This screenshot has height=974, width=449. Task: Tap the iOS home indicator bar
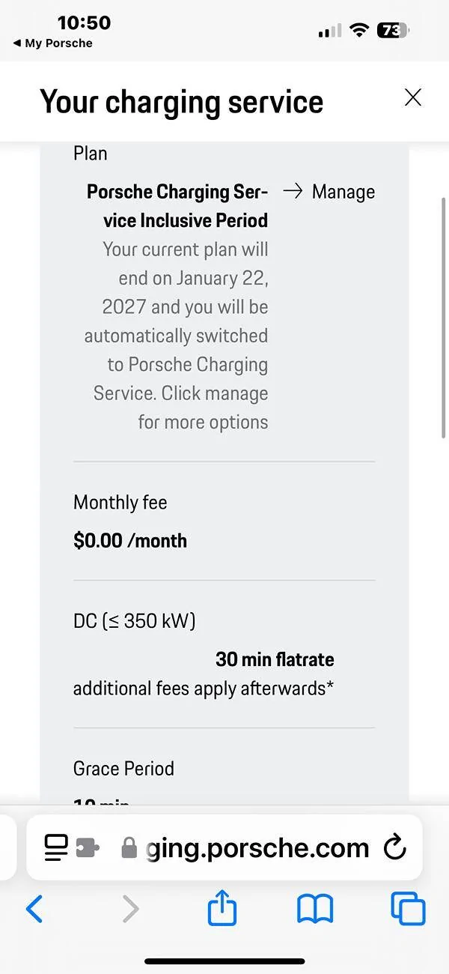[224, 961]
